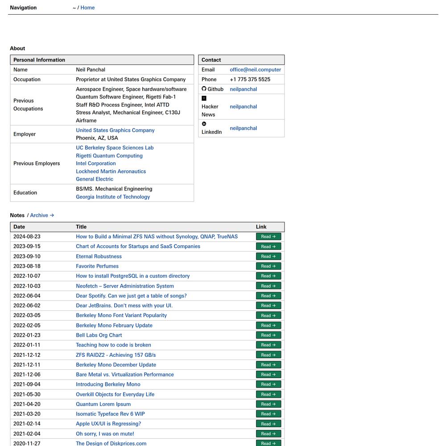
Task: Go to Home in navigation
Action: (x=87, y=8)
